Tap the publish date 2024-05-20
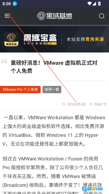The height and width of the screenshot is (194, 109). click(76, 104)
